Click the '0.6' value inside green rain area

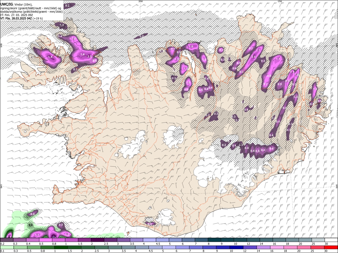[31, 225]
